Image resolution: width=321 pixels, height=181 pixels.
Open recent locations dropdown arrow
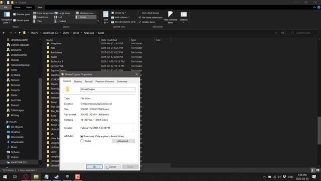tap(15, 33)
